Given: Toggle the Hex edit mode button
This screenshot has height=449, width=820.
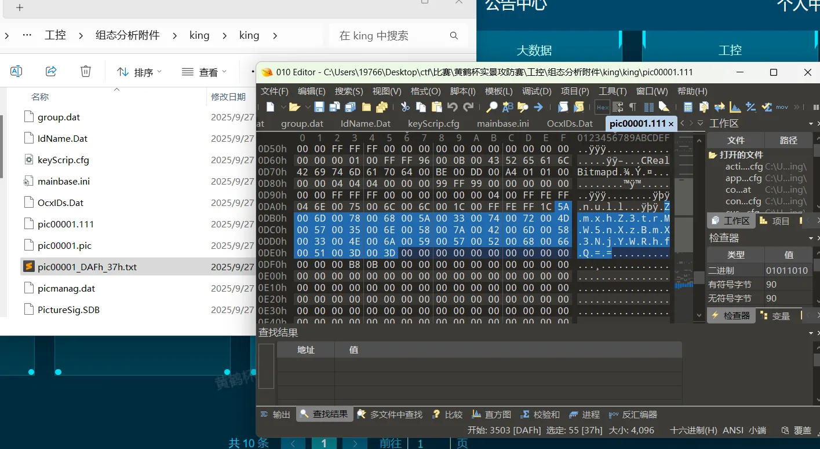Looking at the screenshot, I should pos(602,107).
